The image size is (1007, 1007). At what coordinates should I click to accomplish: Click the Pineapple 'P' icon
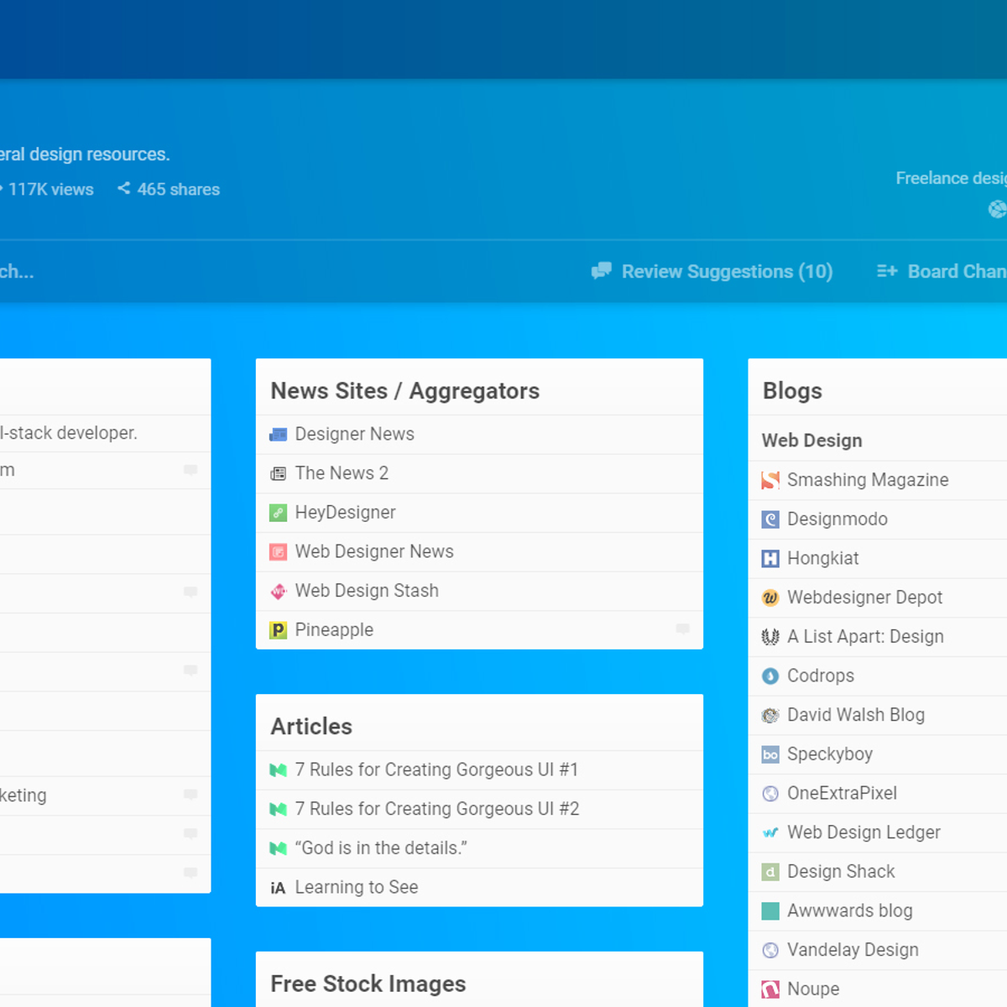[278, 629]
